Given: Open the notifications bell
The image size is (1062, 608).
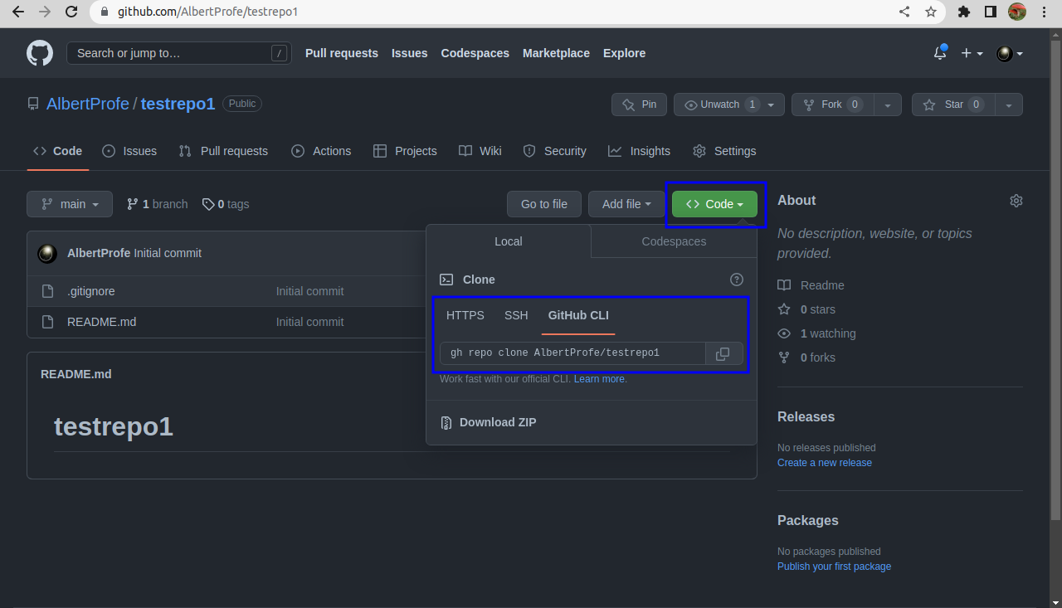Looking at the screenshot, I should click(940, 53).
